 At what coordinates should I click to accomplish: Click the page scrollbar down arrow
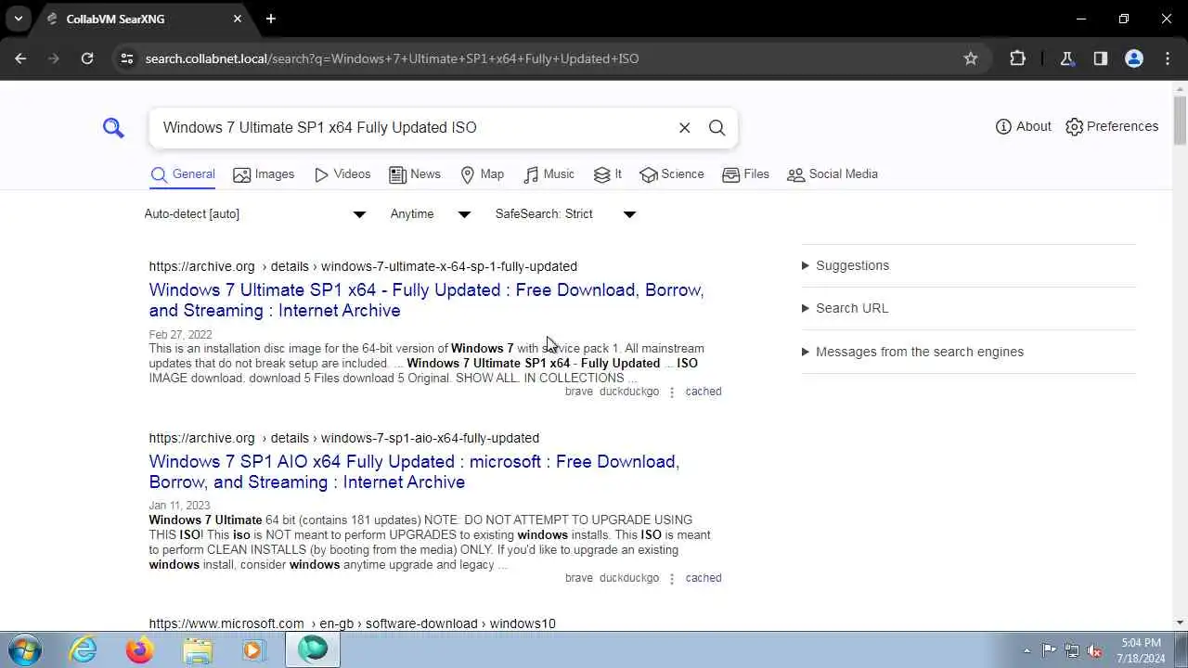tap(1180, 623)
